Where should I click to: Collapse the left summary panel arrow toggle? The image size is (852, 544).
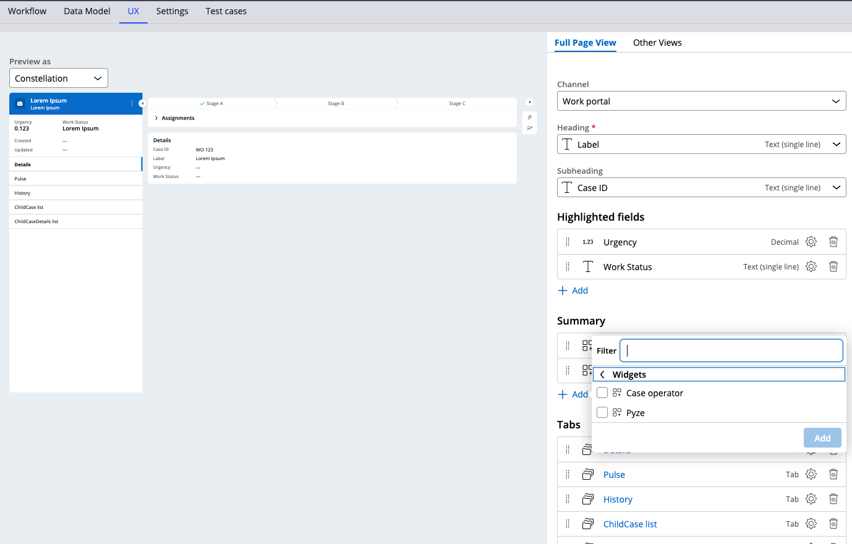[142, 104]
